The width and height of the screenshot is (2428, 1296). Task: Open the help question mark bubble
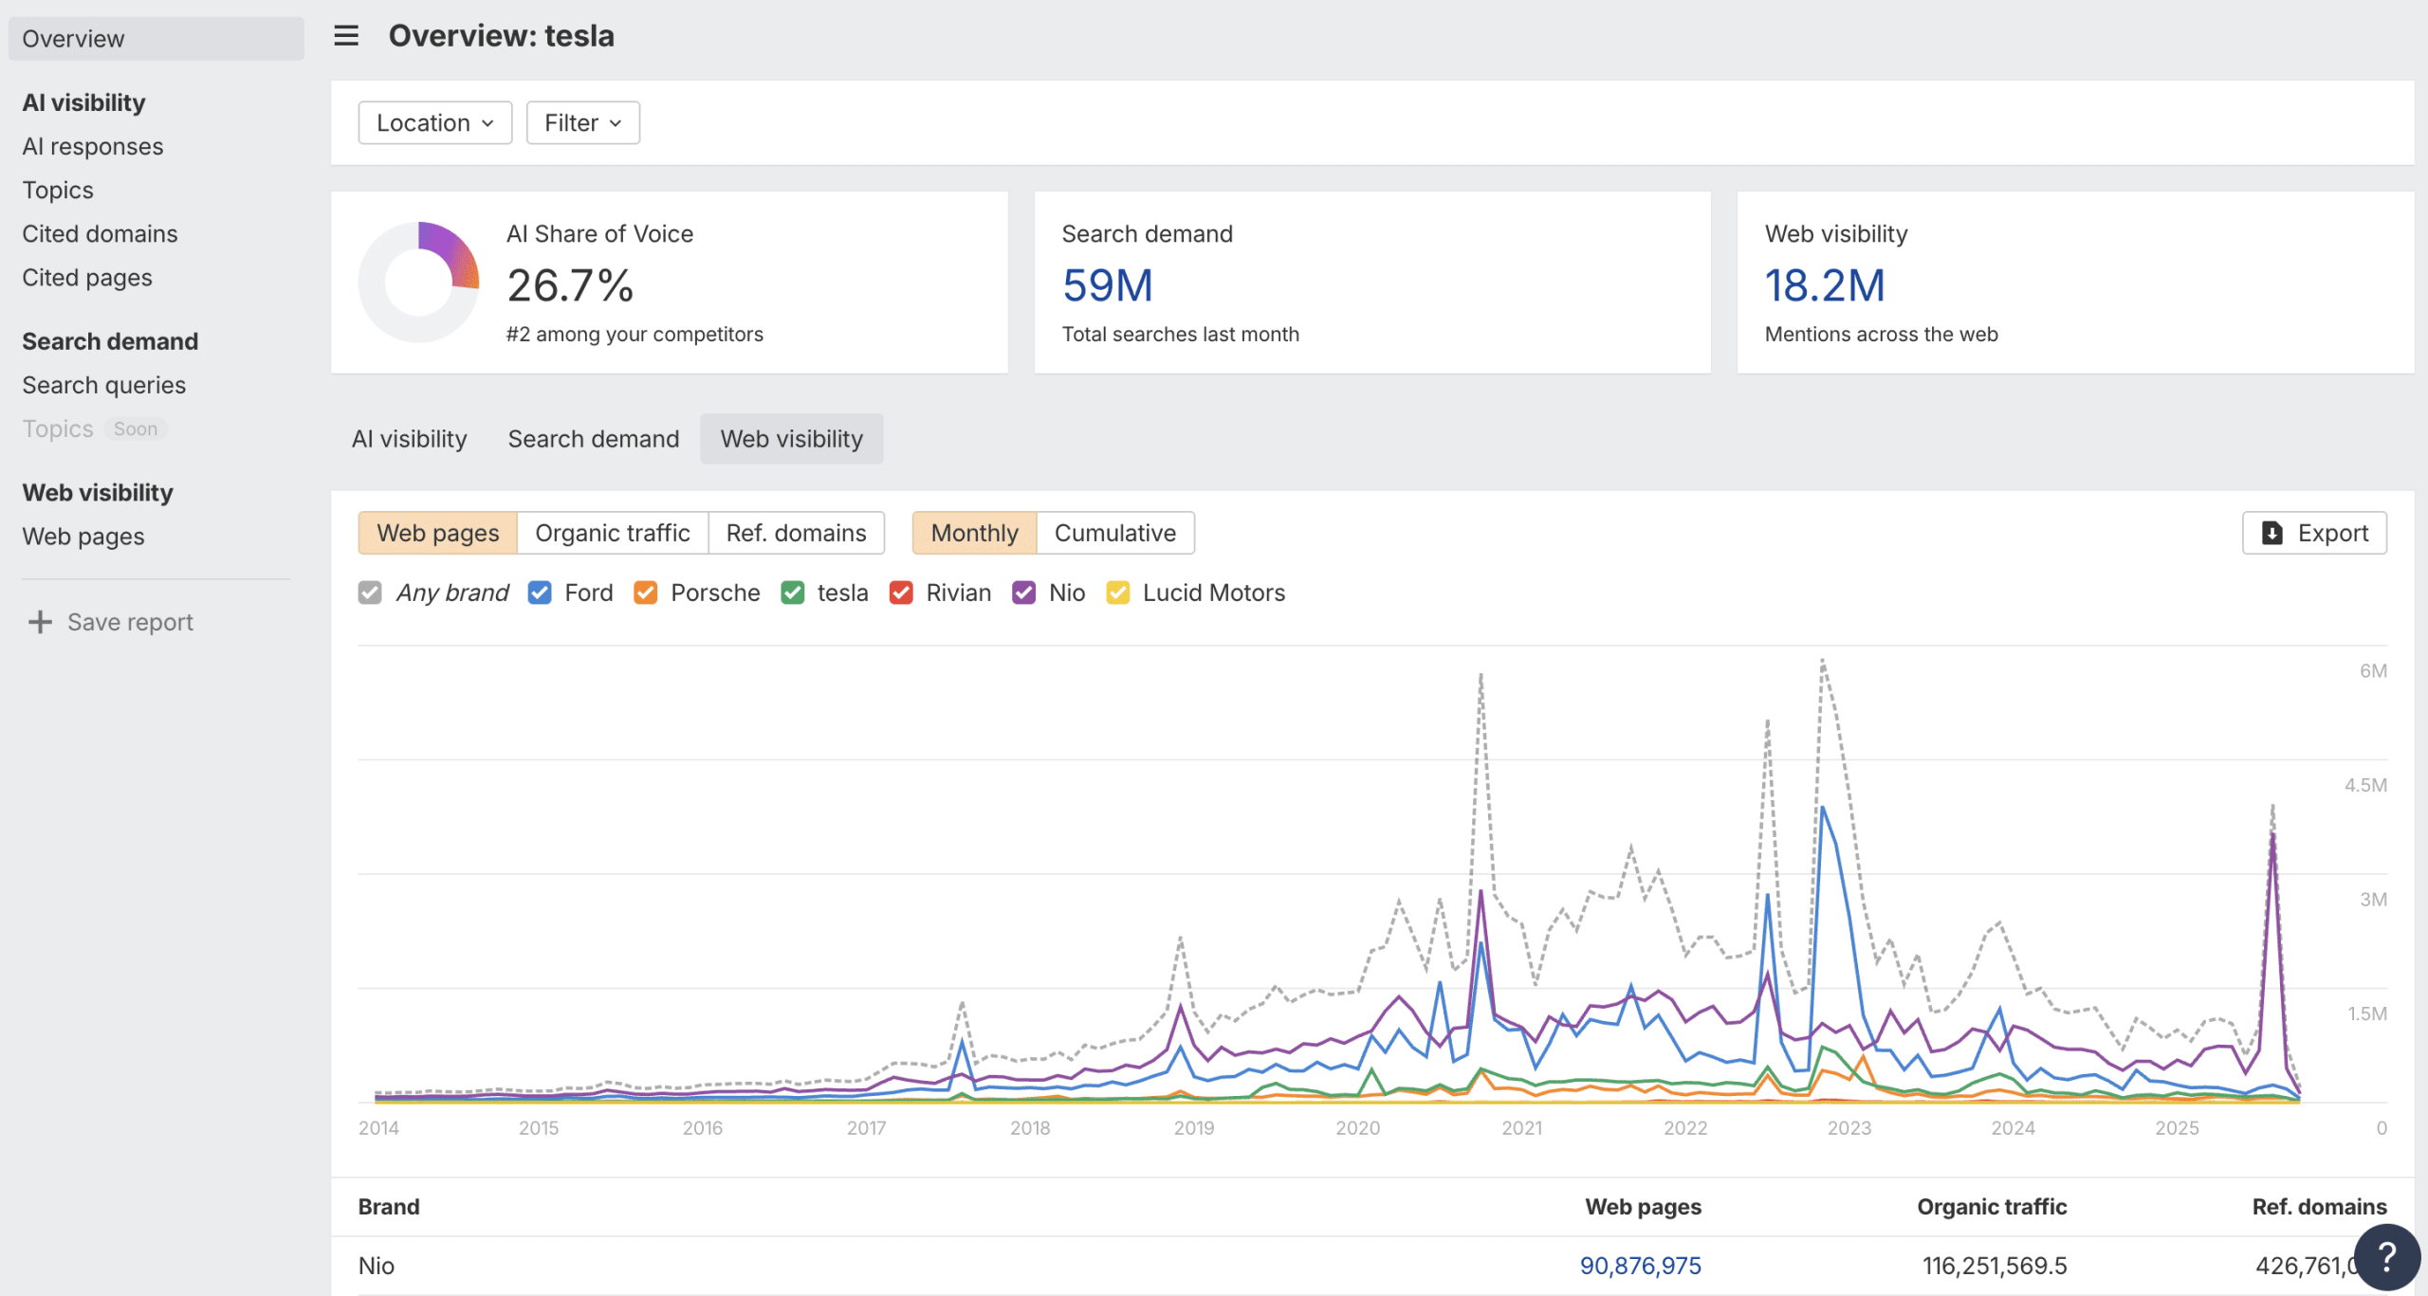pos(2387,1257)
